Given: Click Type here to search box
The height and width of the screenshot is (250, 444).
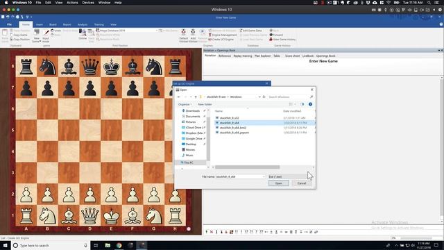Looking at the screenshot, I should tap(51, 245).
